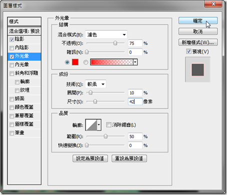Open the red glow color swatch
Image resolution: width=227 pixels, height=195 pixels.
coord(75,62)
